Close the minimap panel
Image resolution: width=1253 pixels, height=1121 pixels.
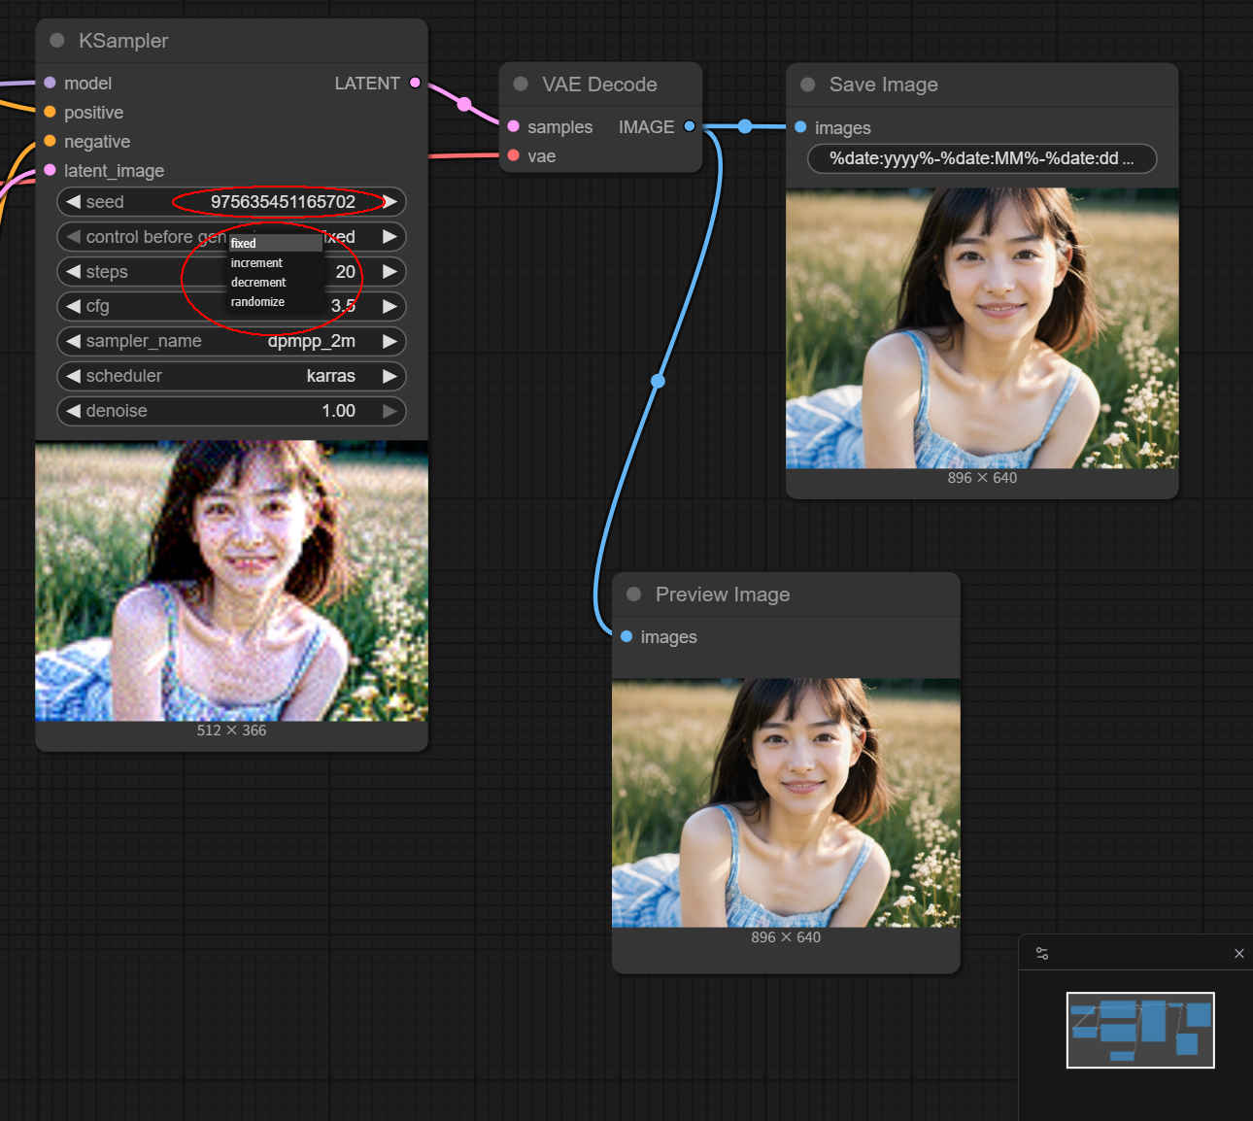click(x=1238, y=954)
